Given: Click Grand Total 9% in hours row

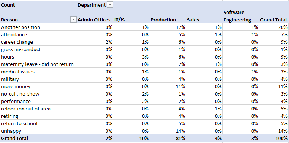Looking at the screenshot, I should pyautogui.click(x=274, y=57).
